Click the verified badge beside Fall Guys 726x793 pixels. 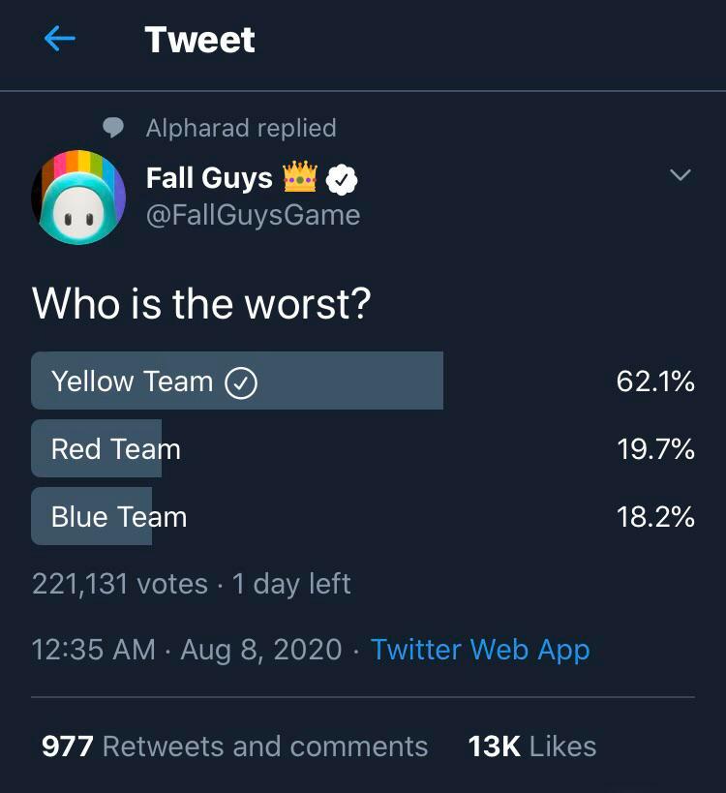tap(342, 179)
